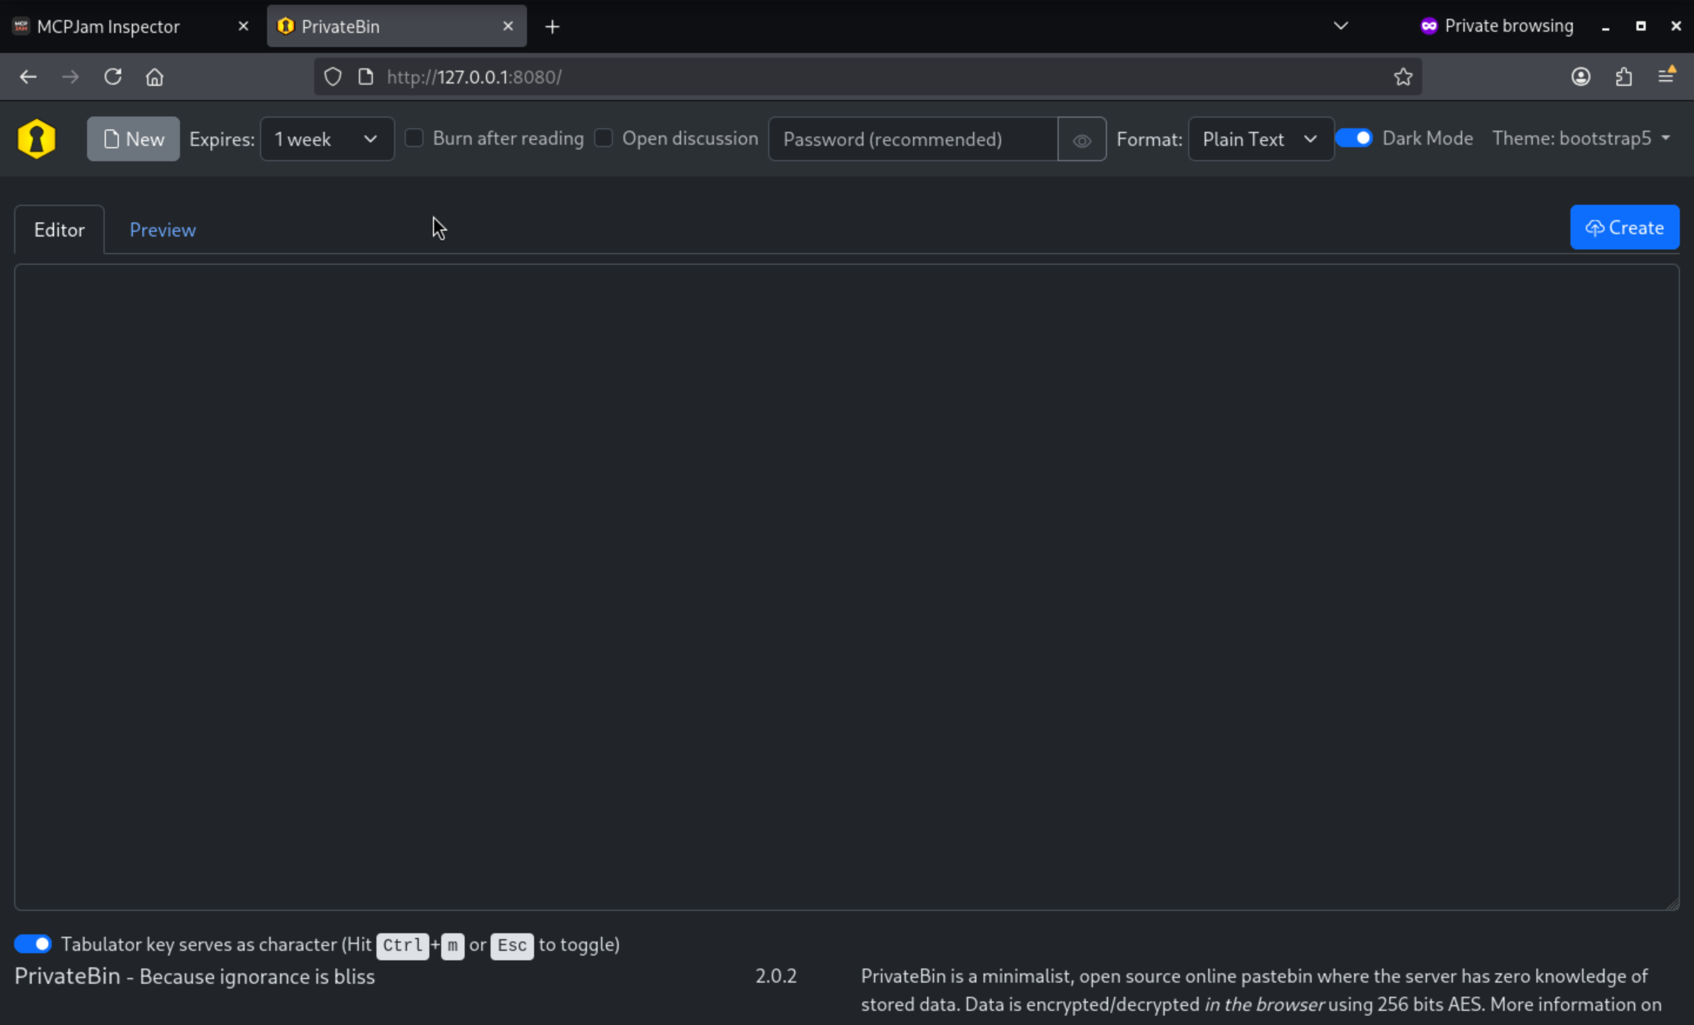
Task: Open the extensions puzzle icon
Action: (x=1623, y=77)
